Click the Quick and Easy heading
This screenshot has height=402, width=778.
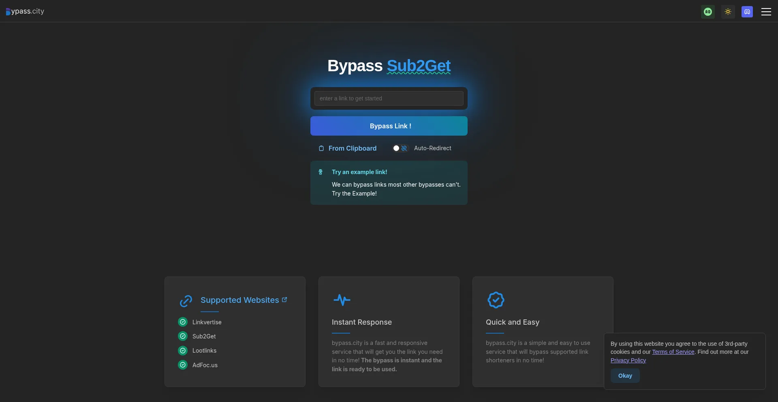point(513,322)
